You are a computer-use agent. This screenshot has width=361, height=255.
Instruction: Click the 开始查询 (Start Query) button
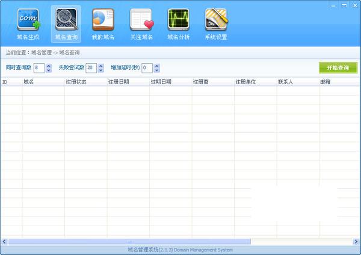click(x=338, y=68)
